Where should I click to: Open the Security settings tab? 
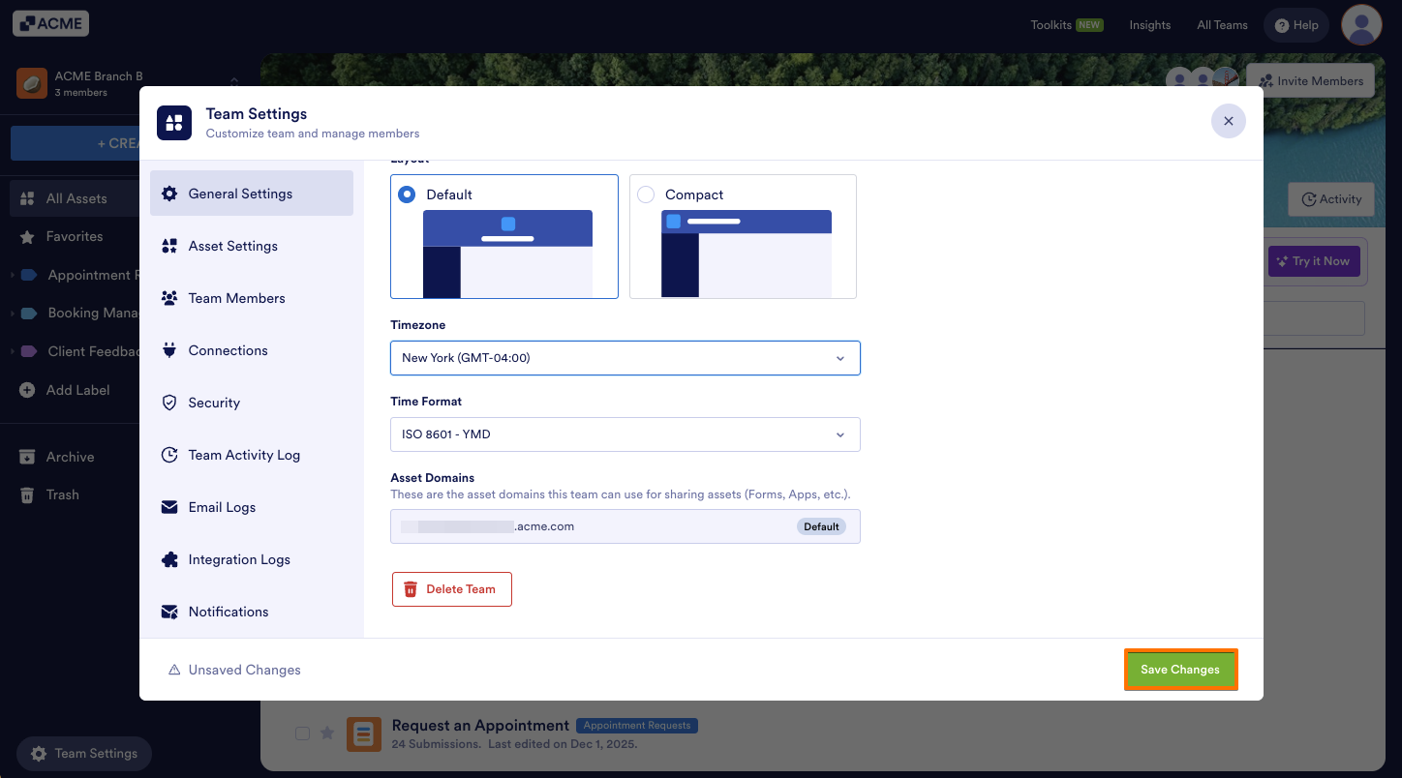252,403
